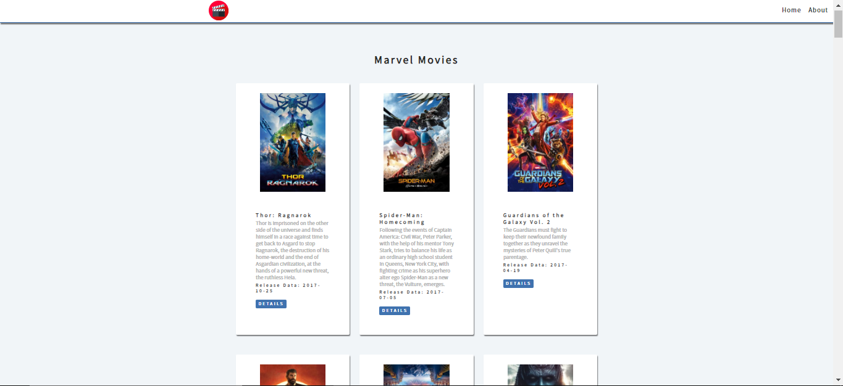Click the partially visible red poster below Thor
This screenshot has width=843, height=386.
293,375
